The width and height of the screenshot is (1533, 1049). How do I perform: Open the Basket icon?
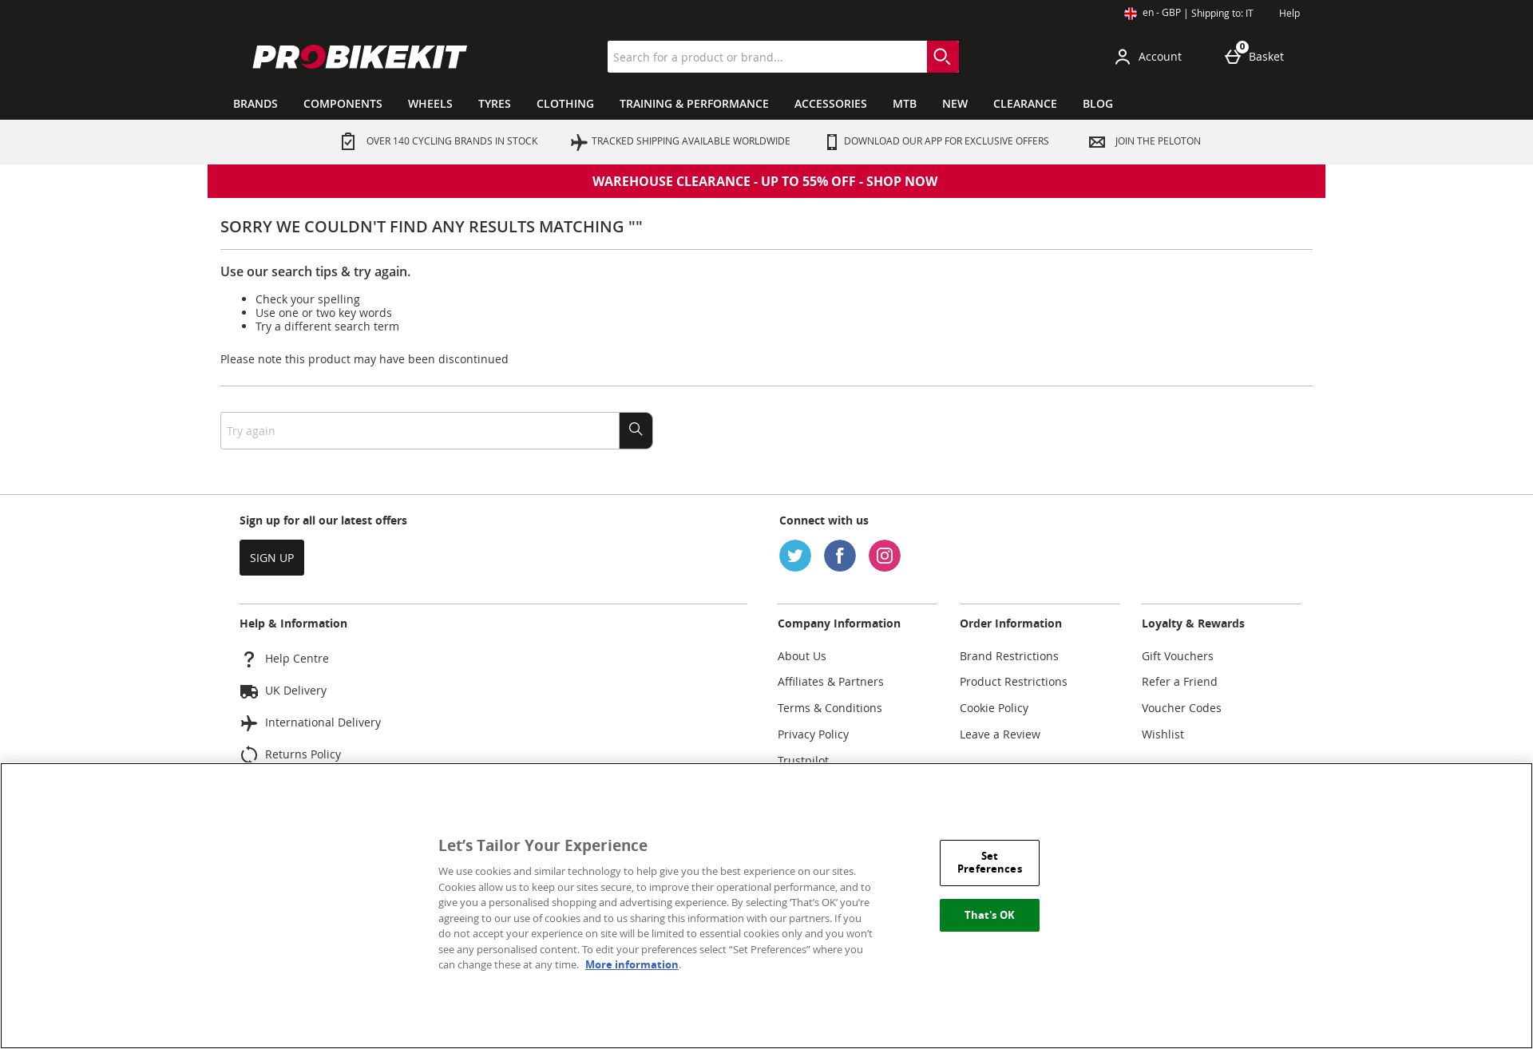pos(1234,56)
